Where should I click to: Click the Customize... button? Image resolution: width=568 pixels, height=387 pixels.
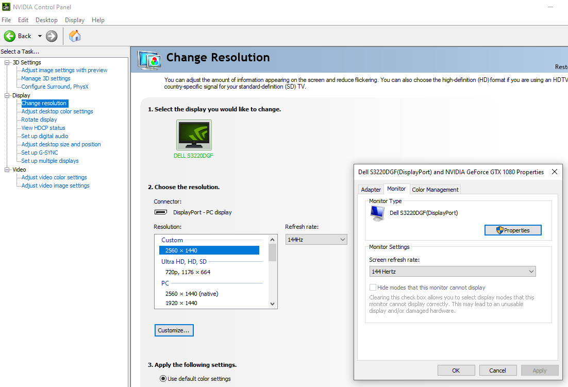click(174, 330)
